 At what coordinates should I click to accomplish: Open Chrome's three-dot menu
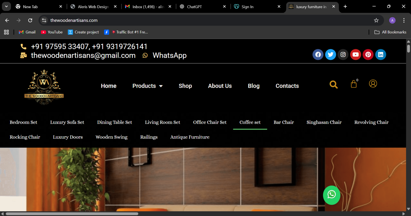404,20
